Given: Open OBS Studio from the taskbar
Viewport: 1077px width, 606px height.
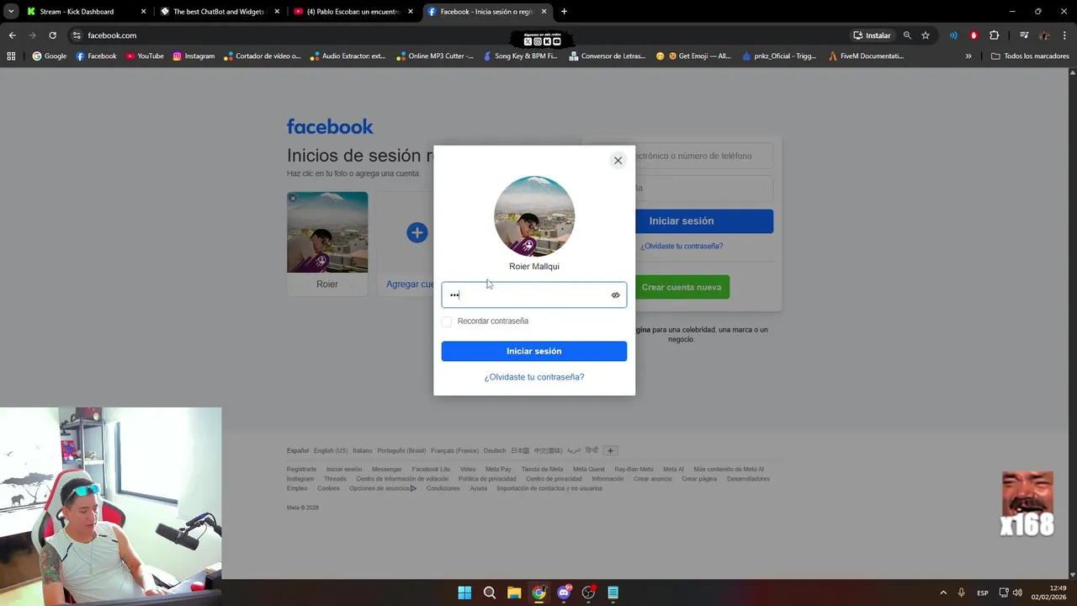Looking at the screenshot, I should point(588,593).
